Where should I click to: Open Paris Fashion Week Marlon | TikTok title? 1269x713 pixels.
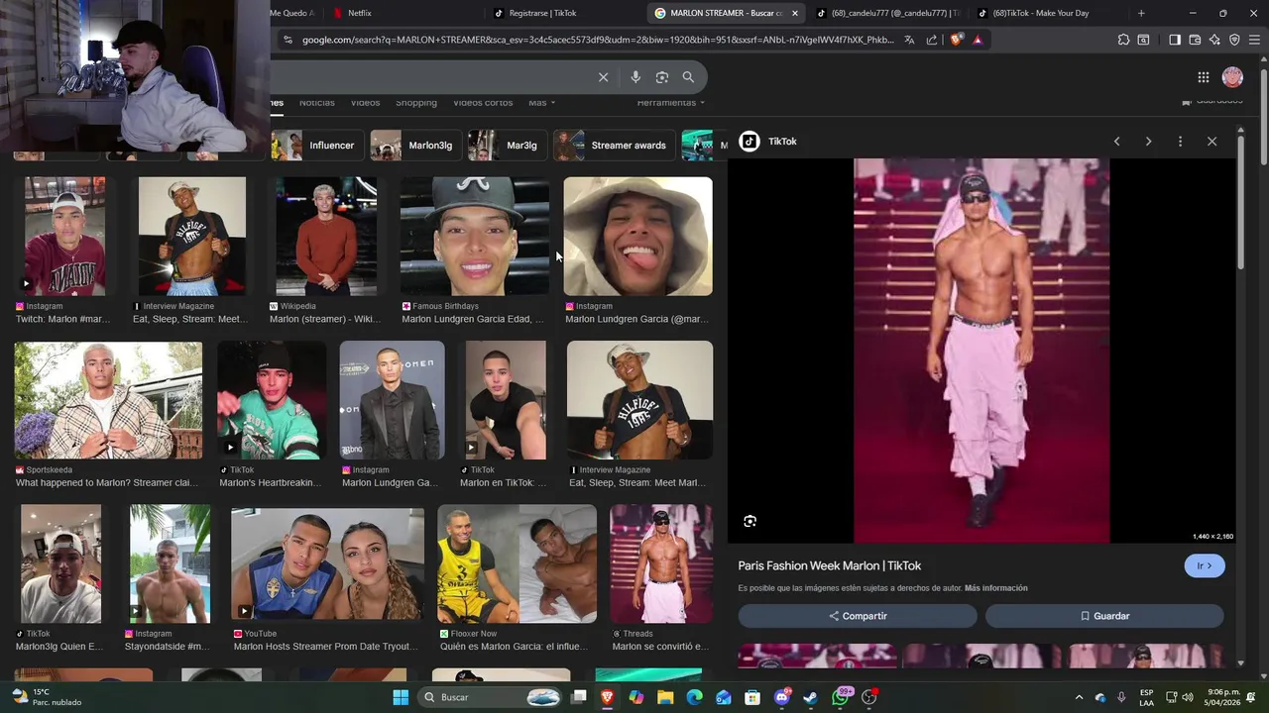[830, 565]
